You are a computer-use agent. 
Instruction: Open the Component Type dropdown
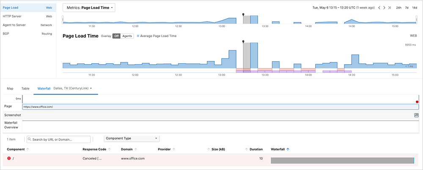132,138
